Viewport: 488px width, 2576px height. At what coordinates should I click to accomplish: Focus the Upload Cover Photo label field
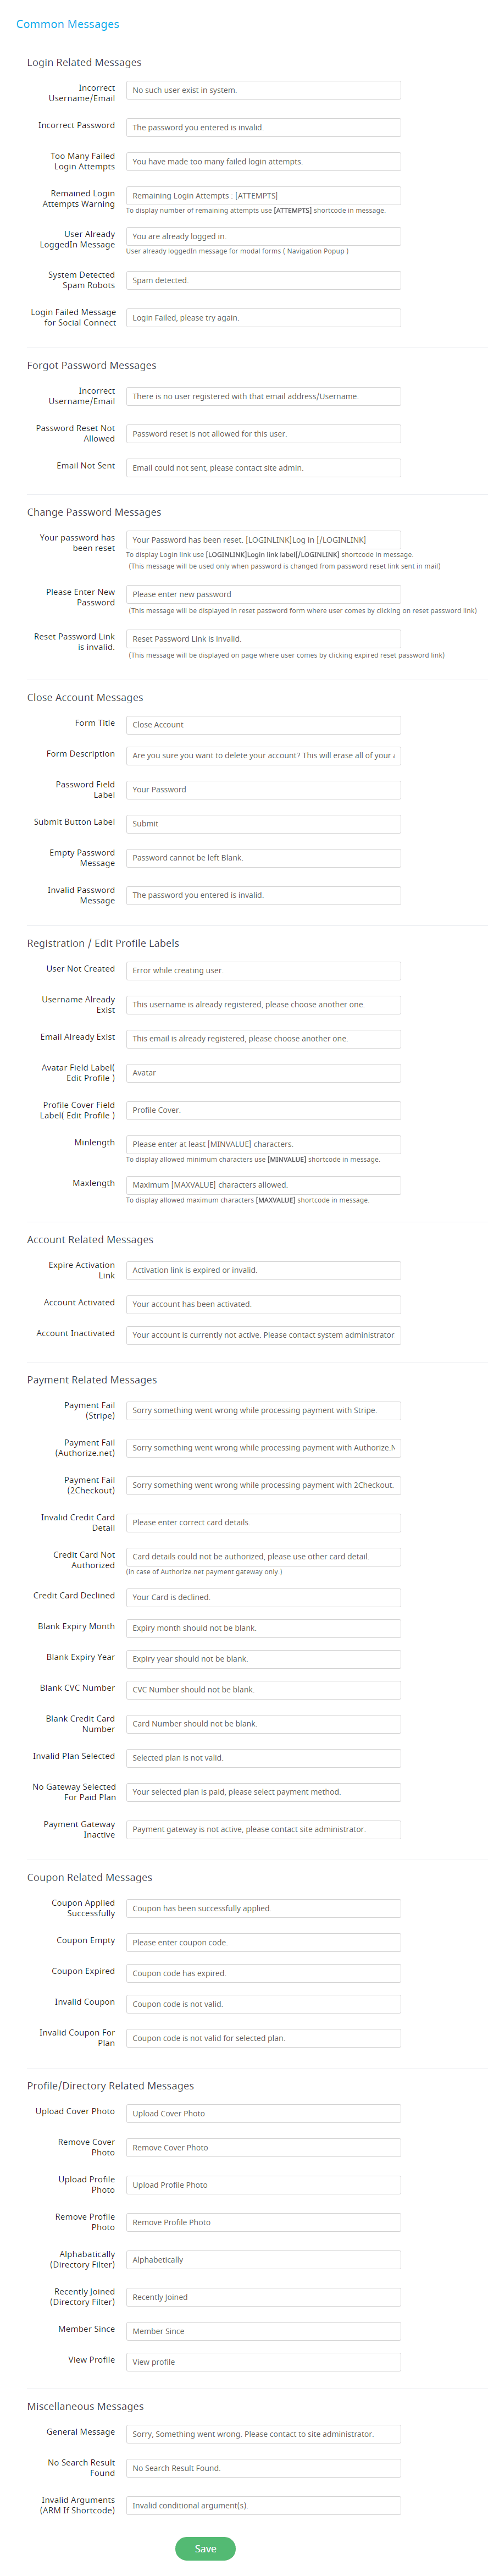coord(263,2113)
